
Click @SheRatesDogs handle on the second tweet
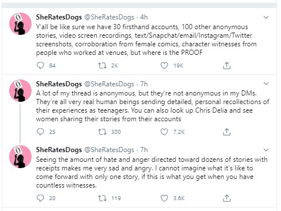click(109, 84)
